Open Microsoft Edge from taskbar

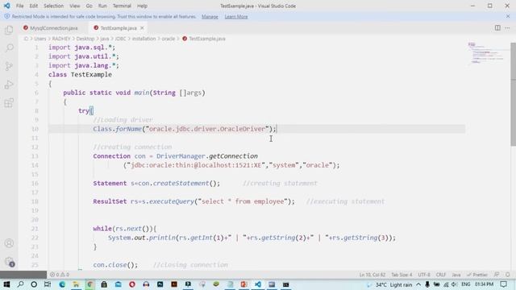click(x=62, y=284)
